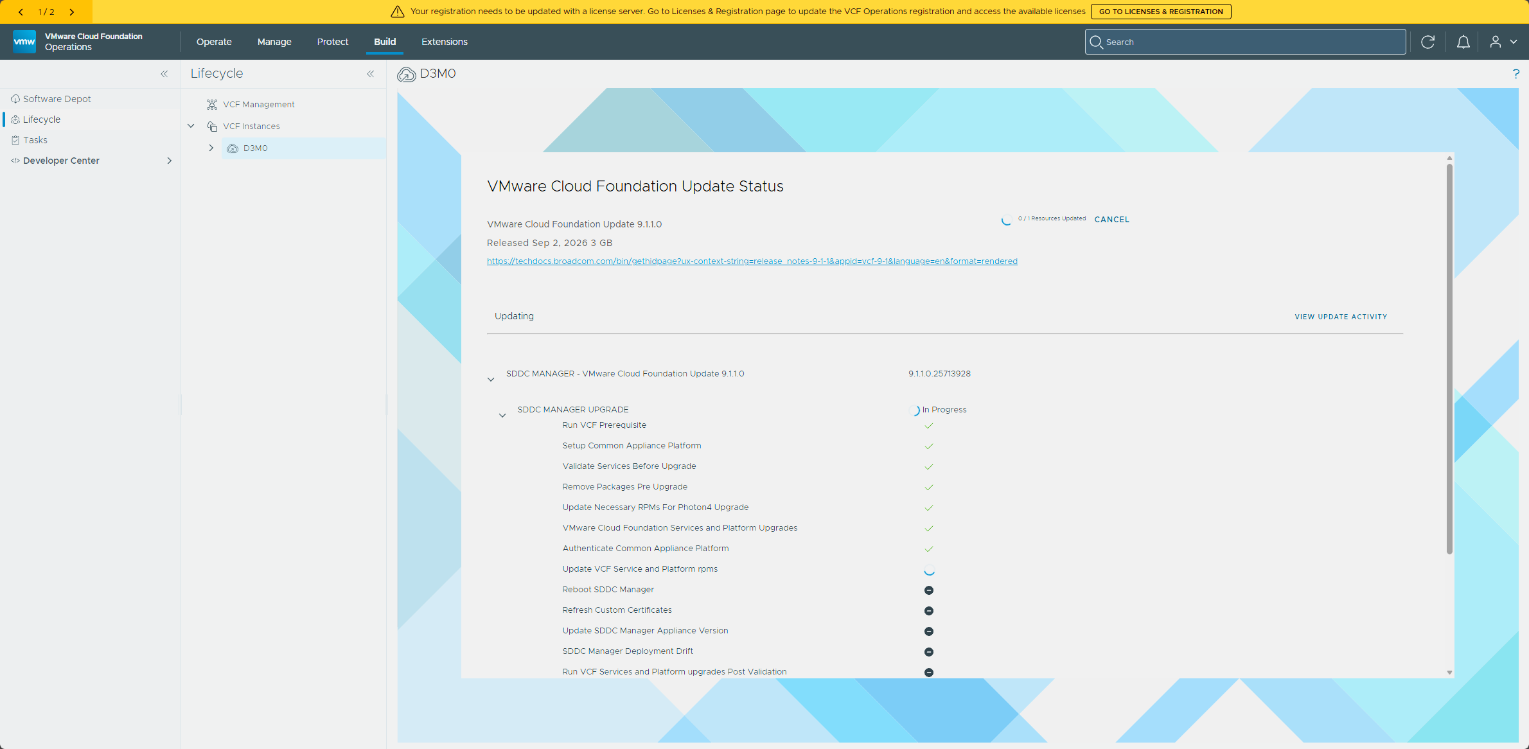Select VCF Instances tree node
The width and height of the screenshot is (1529, 749).
coord(251,126)
